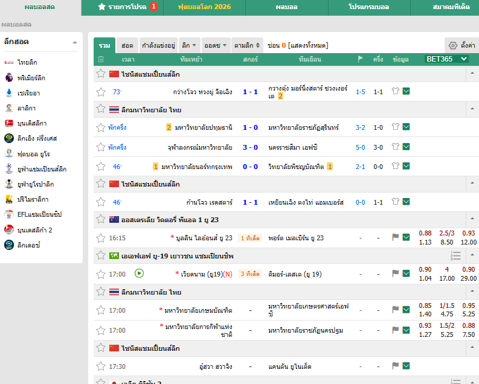Click the flag icon for บูลลีน ไลอ้อนส์ match

point(395,237)
